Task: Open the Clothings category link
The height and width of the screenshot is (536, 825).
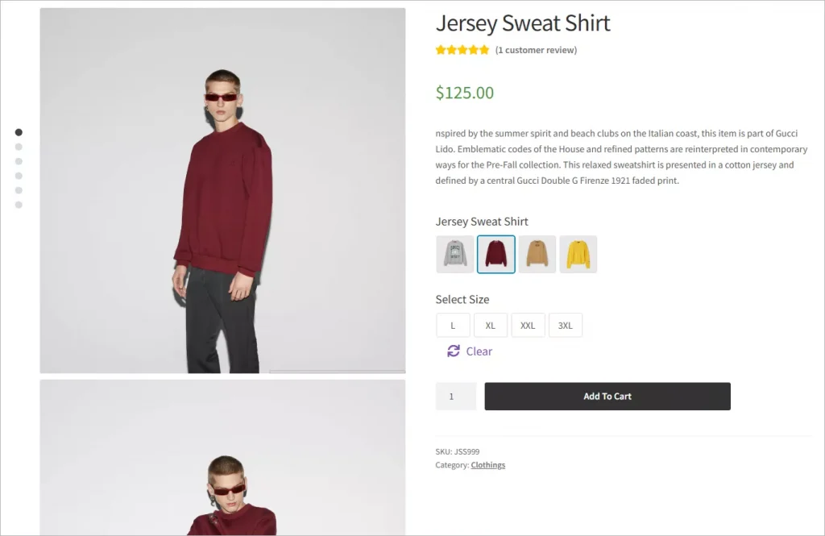Action: coord(487,464)
